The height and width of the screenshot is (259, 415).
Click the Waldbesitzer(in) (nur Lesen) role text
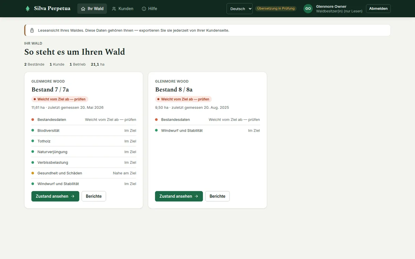pyautogui.click(x=339, y=11)
